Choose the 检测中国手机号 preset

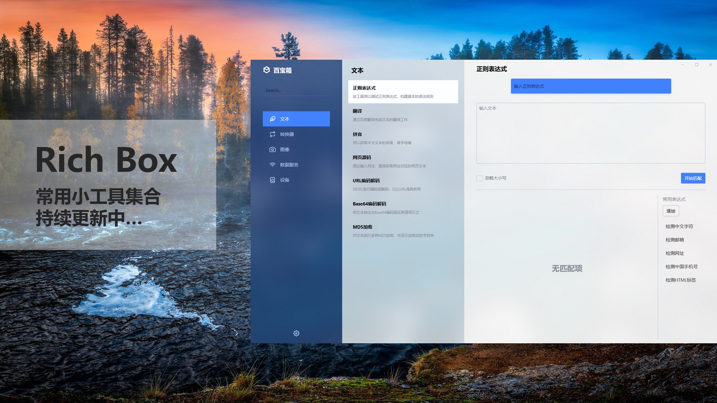681,267
